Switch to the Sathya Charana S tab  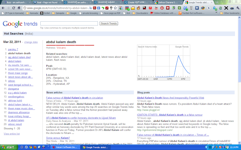coord(168,2)
